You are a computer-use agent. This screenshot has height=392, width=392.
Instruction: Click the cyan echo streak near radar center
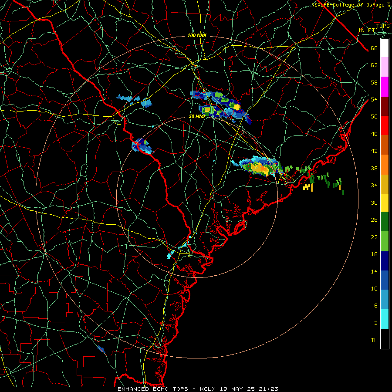point(178,249)
